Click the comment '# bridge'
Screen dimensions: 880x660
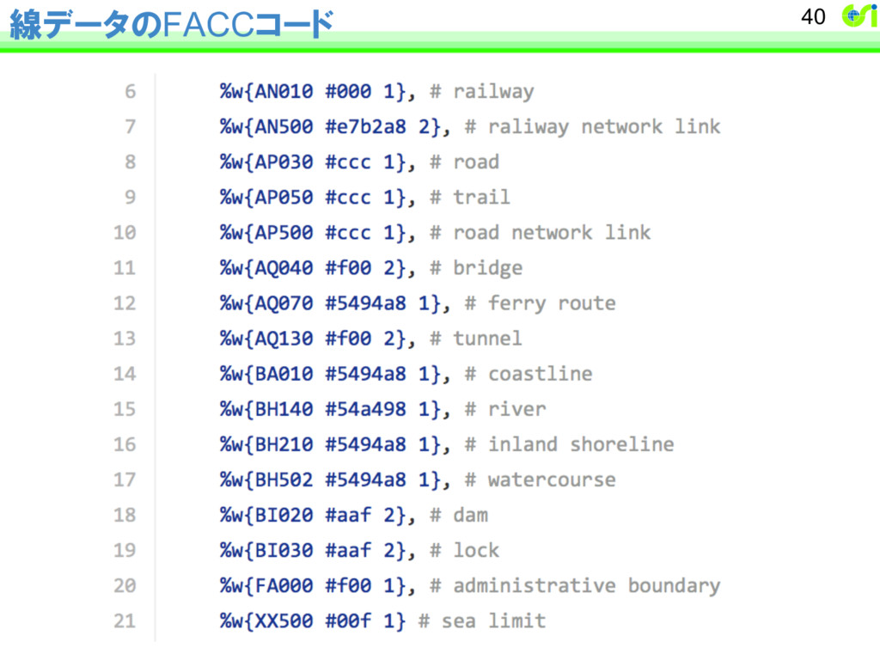point(476,268)
